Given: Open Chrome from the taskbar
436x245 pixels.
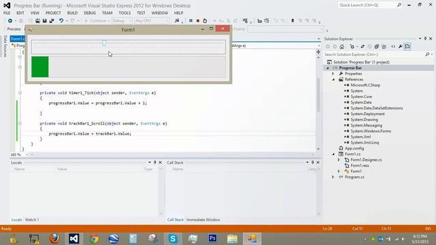Looking at the screenshot, I should click(x=94, y=239).
